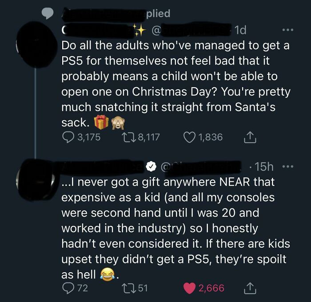Click the replied speech bubble icon at the top
Screen dimensions: 311x302
47,14
